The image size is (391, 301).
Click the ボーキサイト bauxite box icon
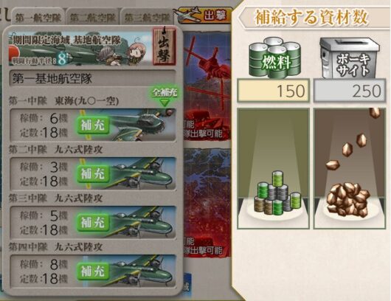350,58
